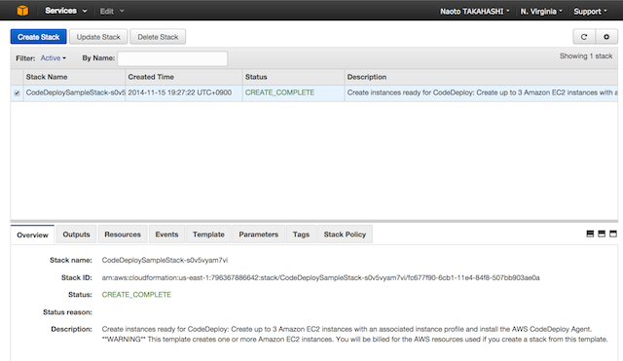
Task: Open the Edit dropdown in top bar
Action: pos(112,11)
